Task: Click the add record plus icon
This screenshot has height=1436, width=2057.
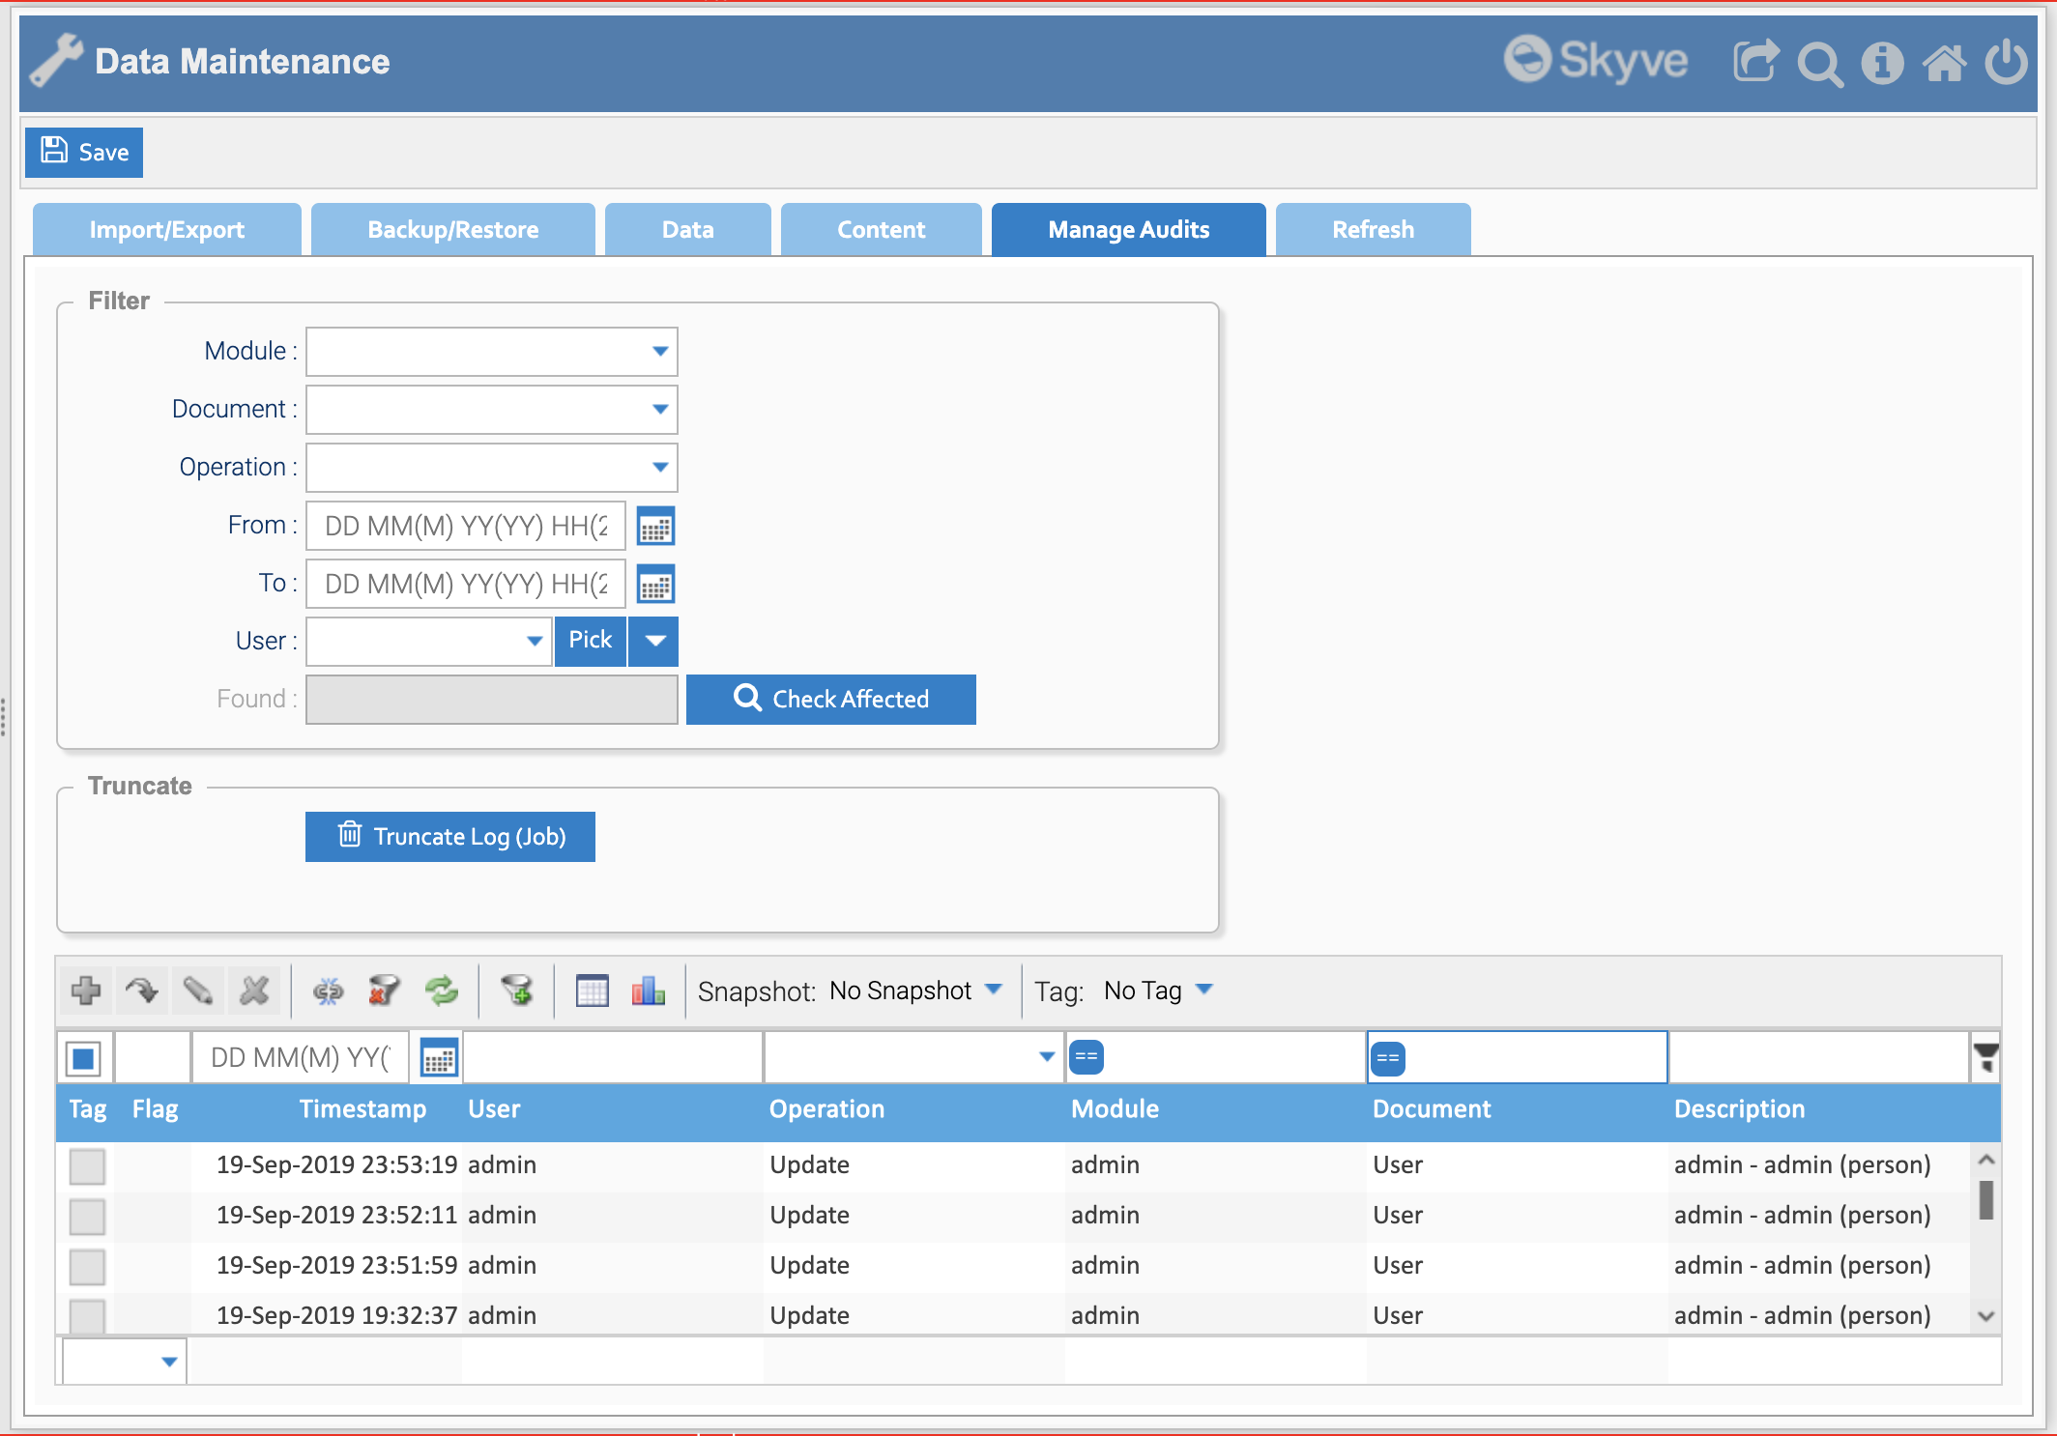Action: (x=86, y=991)
